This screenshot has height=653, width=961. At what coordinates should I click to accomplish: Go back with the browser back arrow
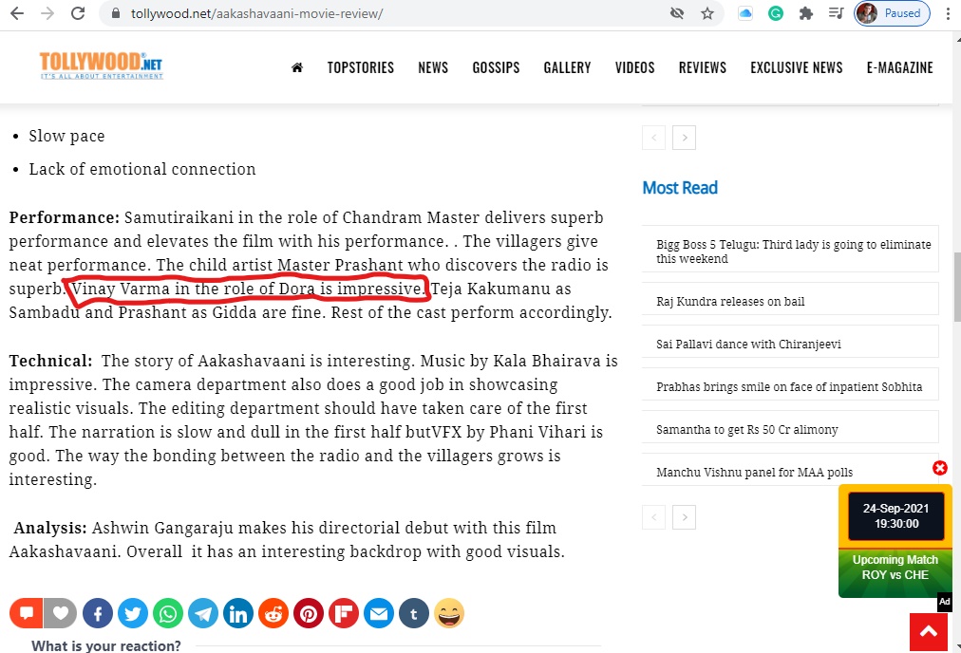(x=17, y=13)
